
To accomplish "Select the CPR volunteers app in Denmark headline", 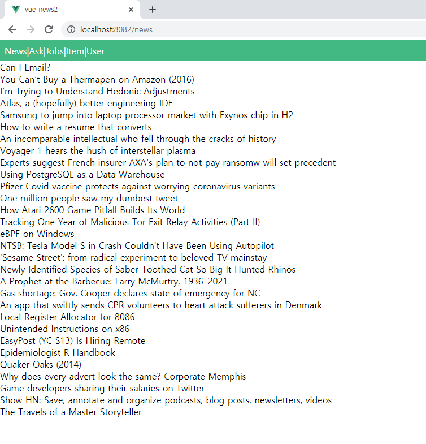I will click(x=161, y=305).
